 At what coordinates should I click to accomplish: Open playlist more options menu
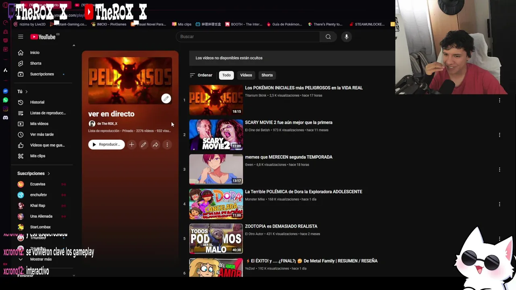[167, 145]
